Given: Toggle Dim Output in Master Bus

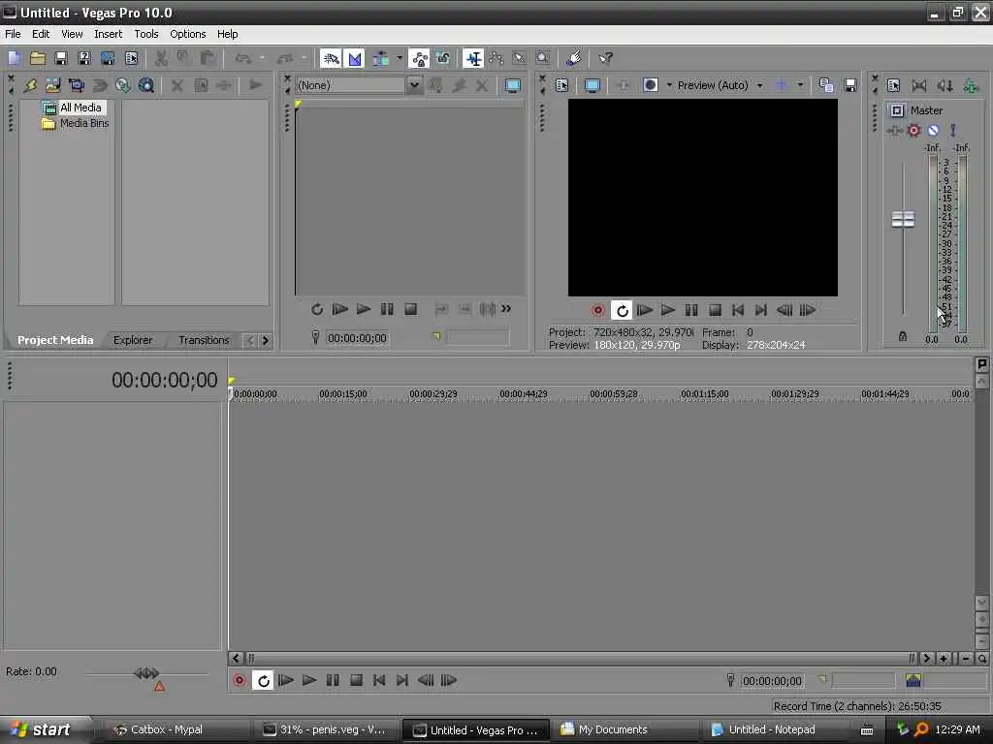Looking at the screenshot, I should tap(945, 85).
